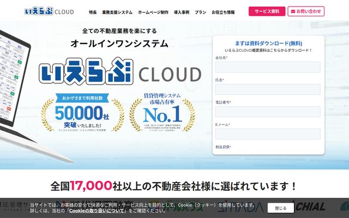The width and height of the screenshot is (349, 218).
Task: Open the 特長 menu item
Action: (x=93, y=12)
